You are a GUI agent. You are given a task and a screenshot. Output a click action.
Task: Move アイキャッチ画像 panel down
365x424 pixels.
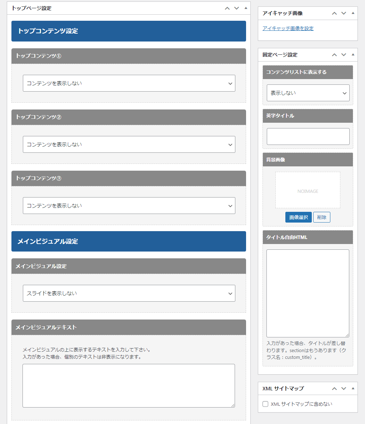pos(344,13)
